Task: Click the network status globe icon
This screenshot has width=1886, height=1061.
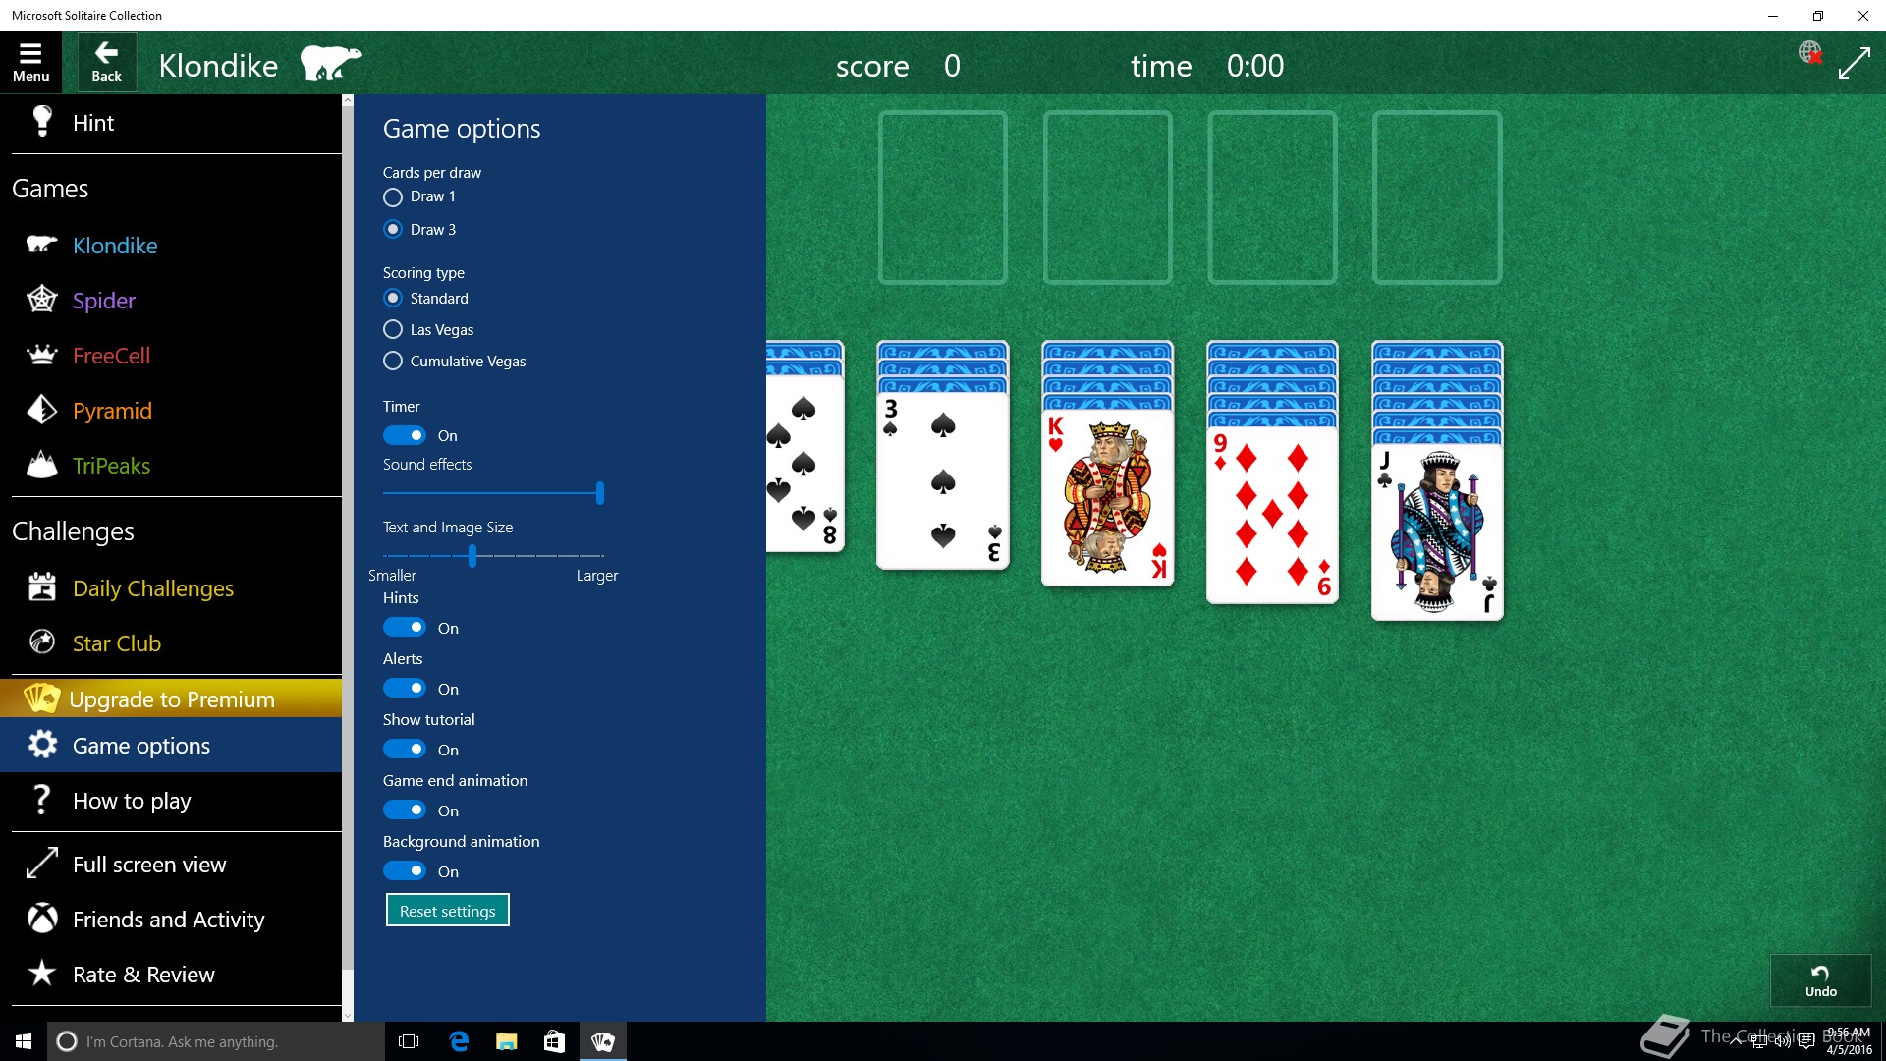Action: (1810, 52)
